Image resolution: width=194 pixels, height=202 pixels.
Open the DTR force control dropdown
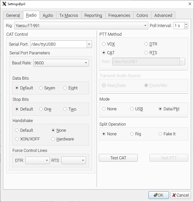[x=38, y=160]
